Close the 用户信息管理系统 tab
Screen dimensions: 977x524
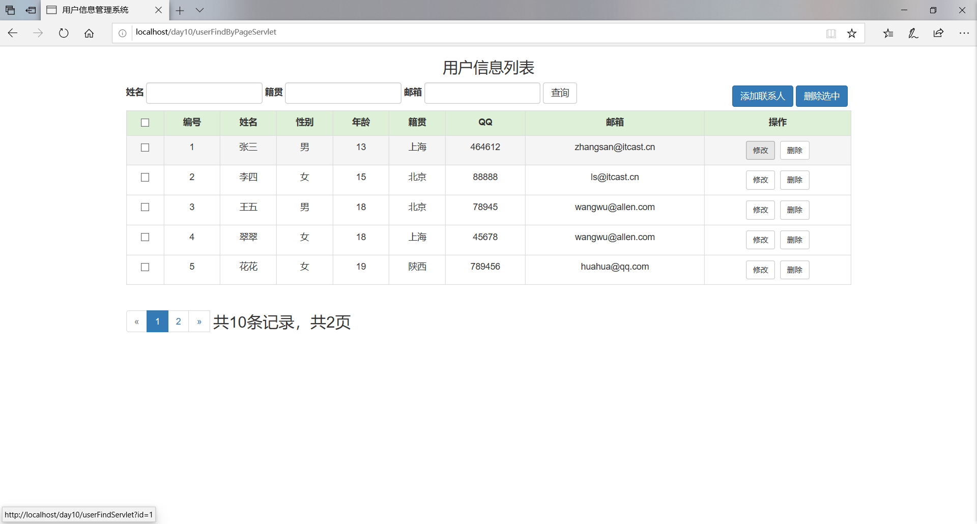(158, 10)
